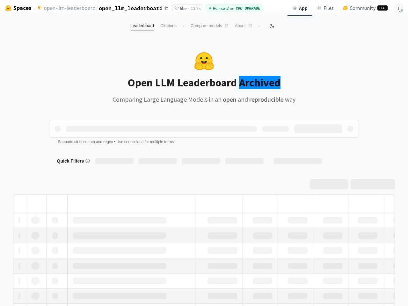Click the clapping hands Community icon
The width and height of the screenshot is (408, 306).
(345, 8)
